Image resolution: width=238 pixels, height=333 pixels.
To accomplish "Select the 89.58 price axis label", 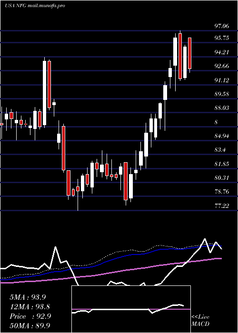I will click(222, 94).
